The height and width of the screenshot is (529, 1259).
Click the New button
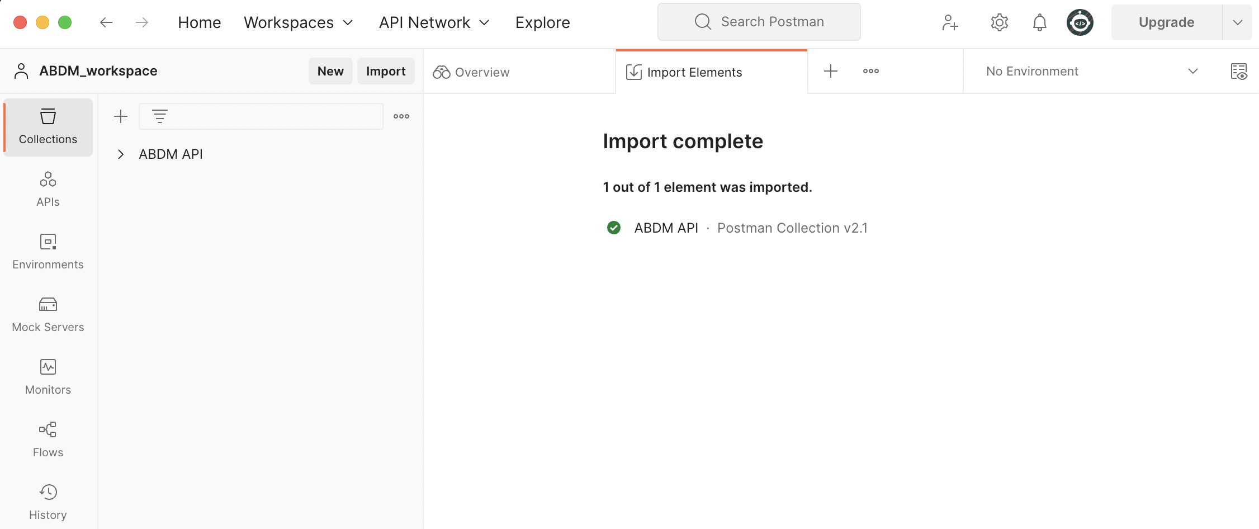click(x=330, y=71)
